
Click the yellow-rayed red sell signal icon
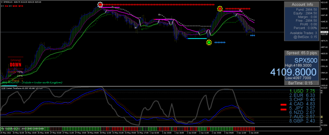click(x=220, y=9)
